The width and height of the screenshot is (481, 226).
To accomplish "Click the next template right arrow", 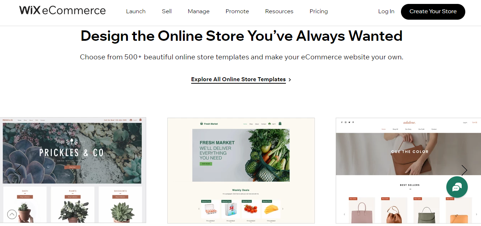I will [x=464, y=170].
